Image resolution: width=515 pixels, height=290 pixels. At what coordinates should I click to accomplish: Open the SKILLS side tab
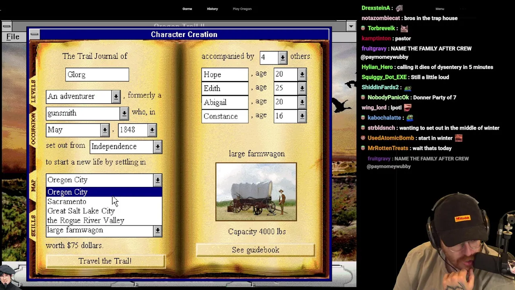(33, 226)
